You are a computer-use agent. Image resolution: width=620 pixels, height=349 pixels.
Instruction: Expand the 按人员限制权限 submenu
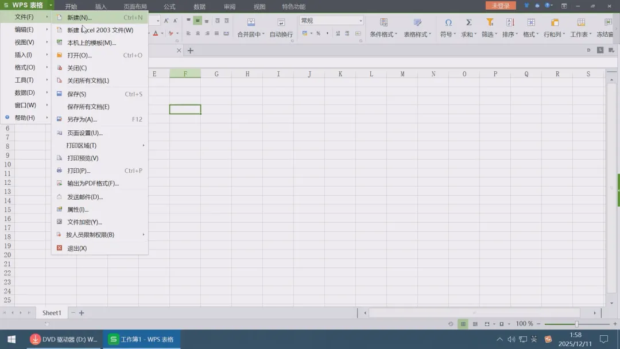pos(100,235)
